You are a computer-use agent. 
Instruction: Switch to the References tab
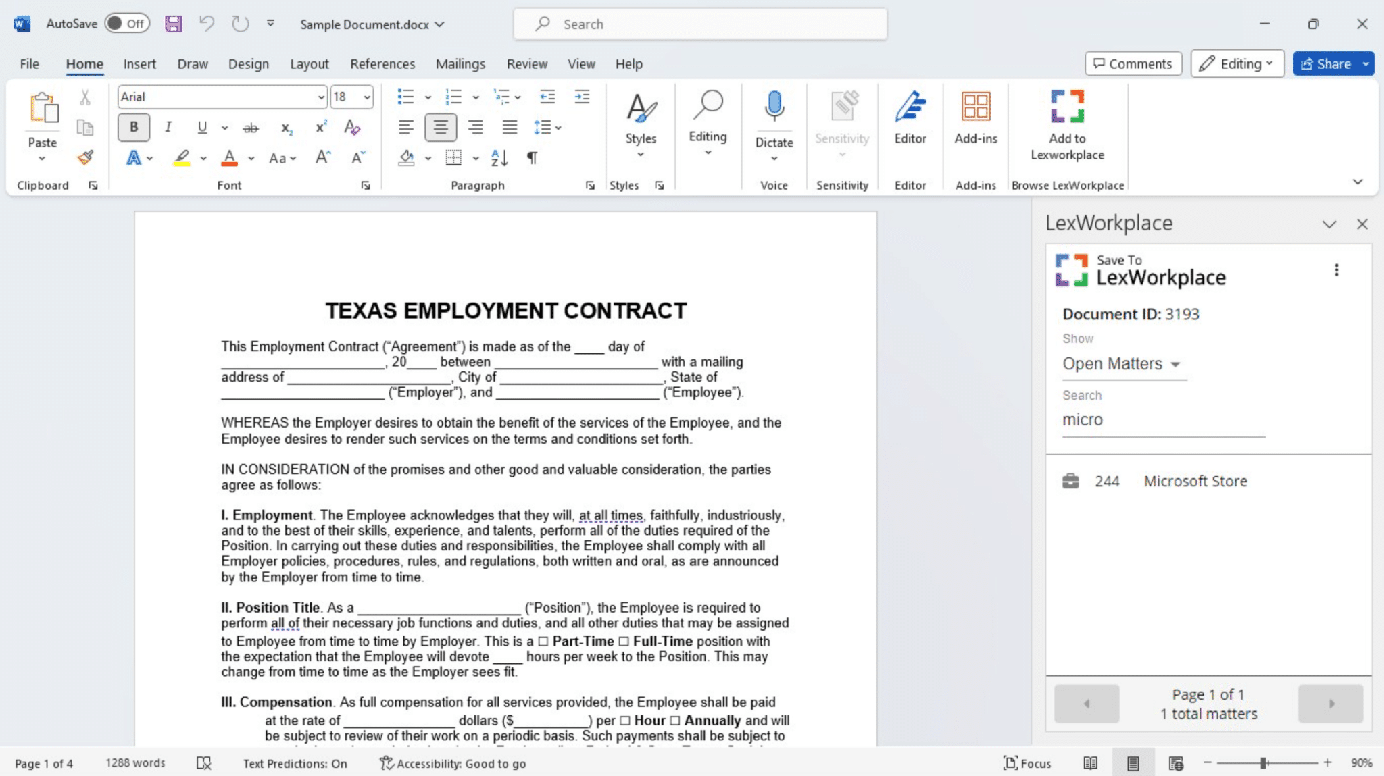pyautogui.click(x=382, y=63)
